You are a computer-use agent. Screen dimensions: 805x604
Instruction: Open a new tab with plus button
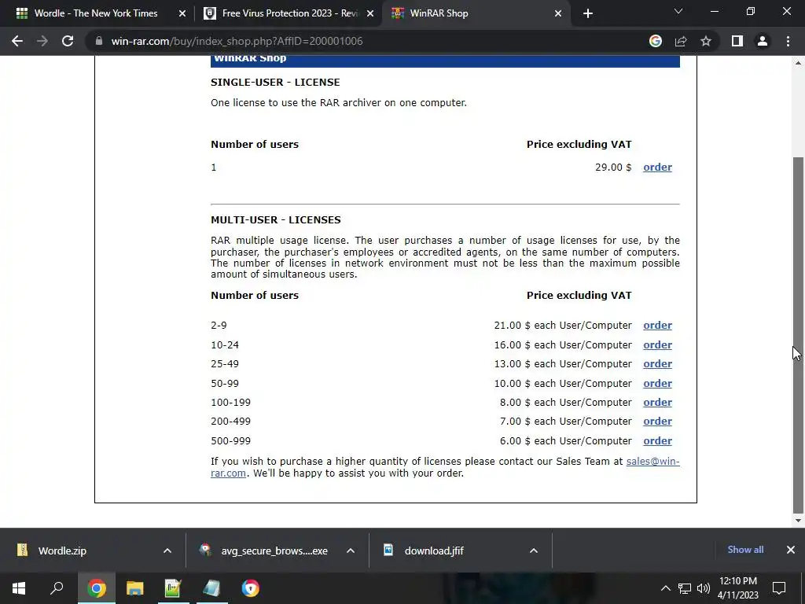[588, 13]
